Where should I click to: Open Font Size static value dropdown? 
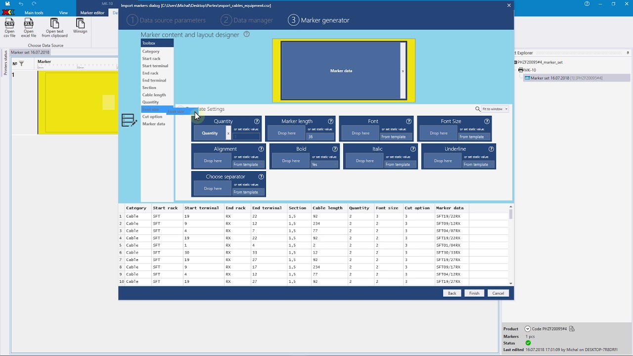(474, 136)
